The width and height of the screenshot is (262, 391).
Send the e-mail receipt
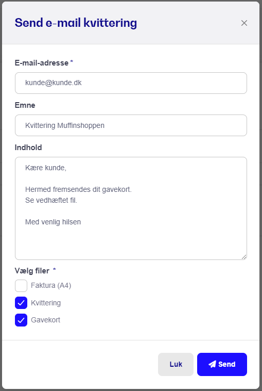(x=222, y=364)
